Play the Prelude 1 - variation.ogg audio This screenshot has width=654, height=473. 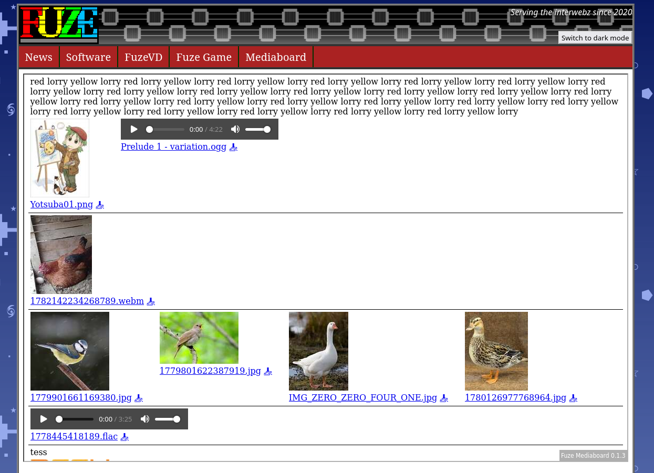pos(134,129)
